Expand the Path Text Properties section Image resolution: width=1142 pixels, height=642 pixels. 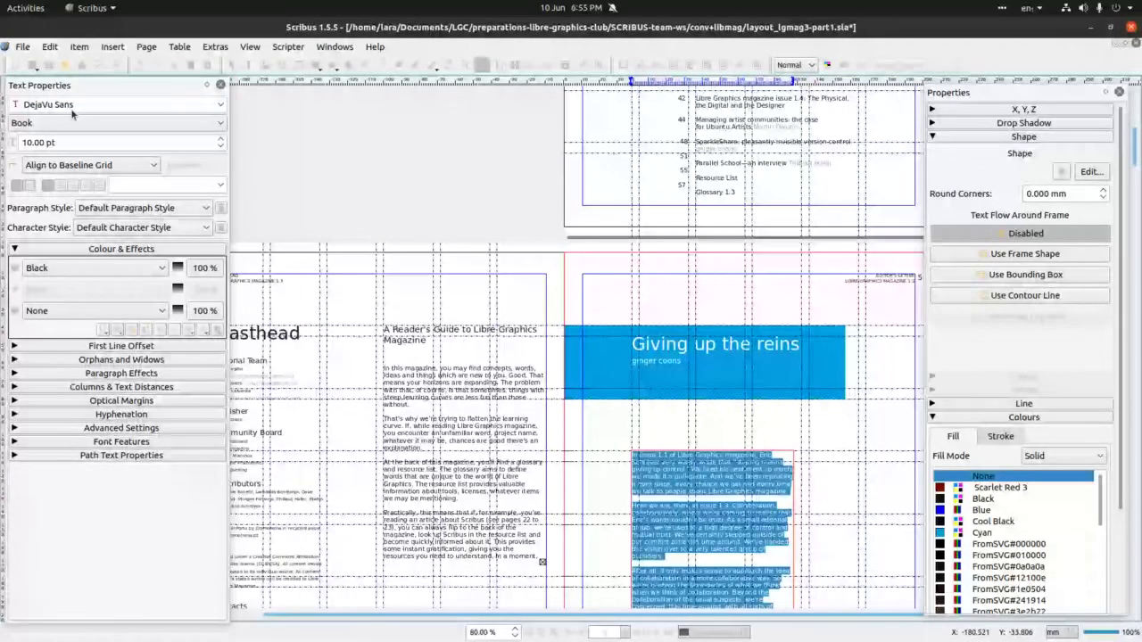point(117,455)
